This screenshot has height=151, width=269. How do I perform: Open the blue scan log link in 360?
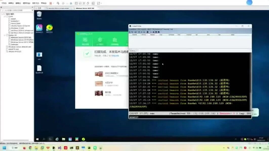115,56
